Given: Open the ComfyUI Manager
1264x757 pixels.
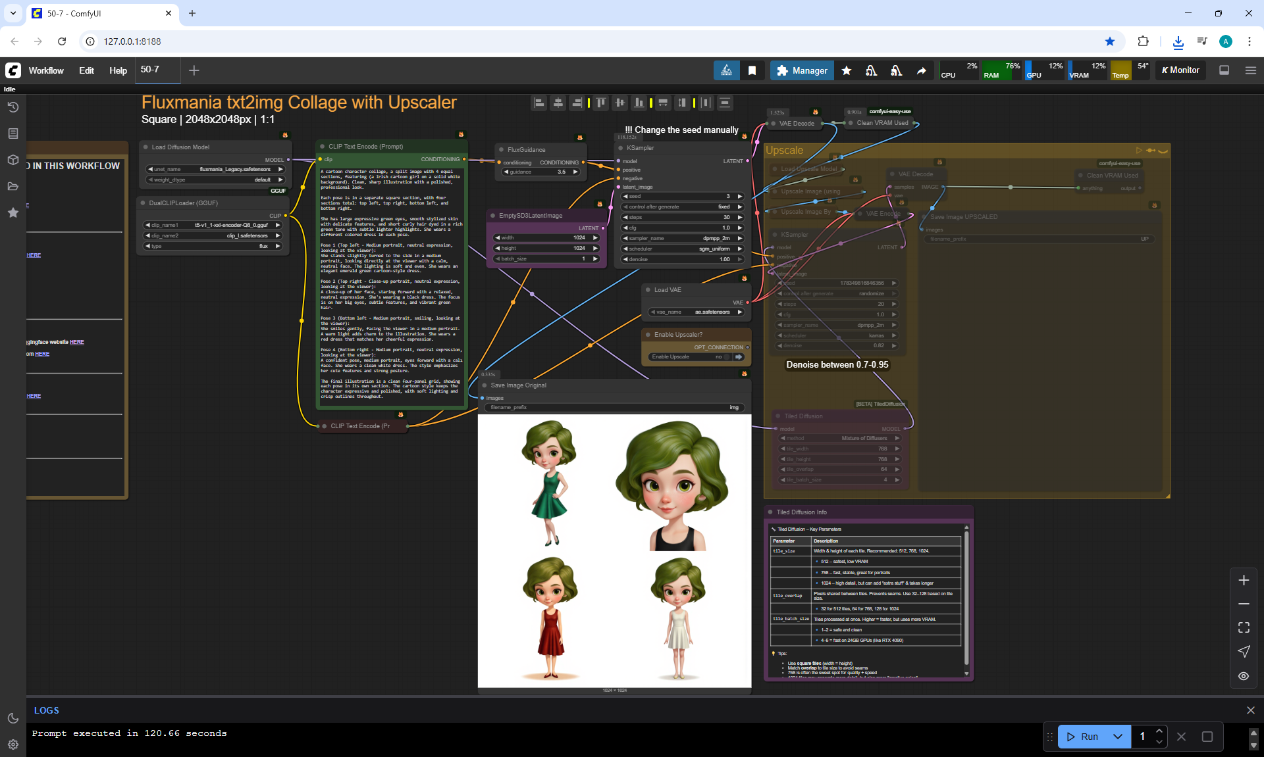Looking at the screenshot, I should tap(802, 70).
